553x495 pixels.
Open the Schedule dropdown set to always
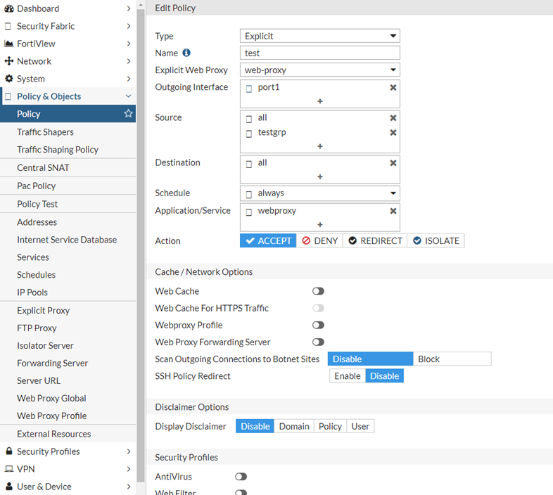point(319,193)
